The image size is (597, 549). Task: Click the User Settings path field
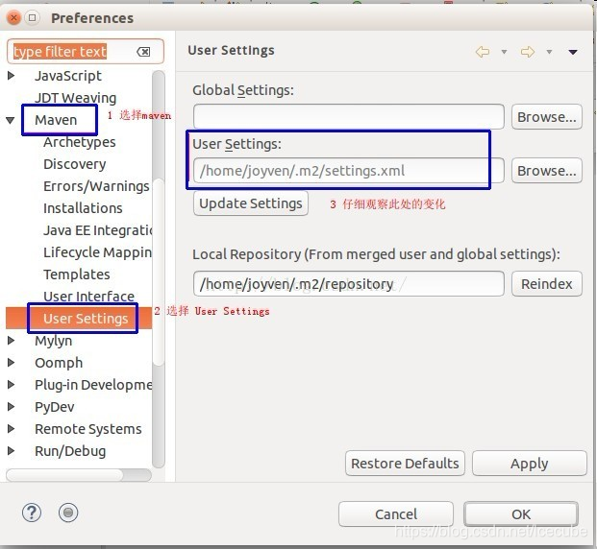(348, 170)
